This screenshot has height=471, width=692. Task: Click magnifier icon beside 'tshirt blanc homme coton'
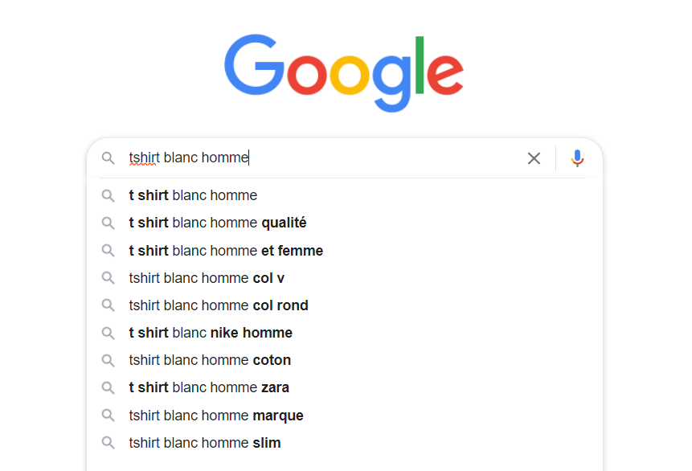tap(109, 361)
